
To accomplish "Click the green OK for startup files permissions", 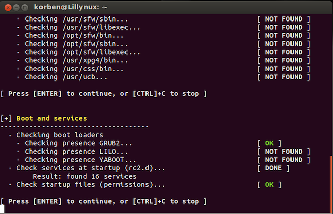I will click(269, 185).
